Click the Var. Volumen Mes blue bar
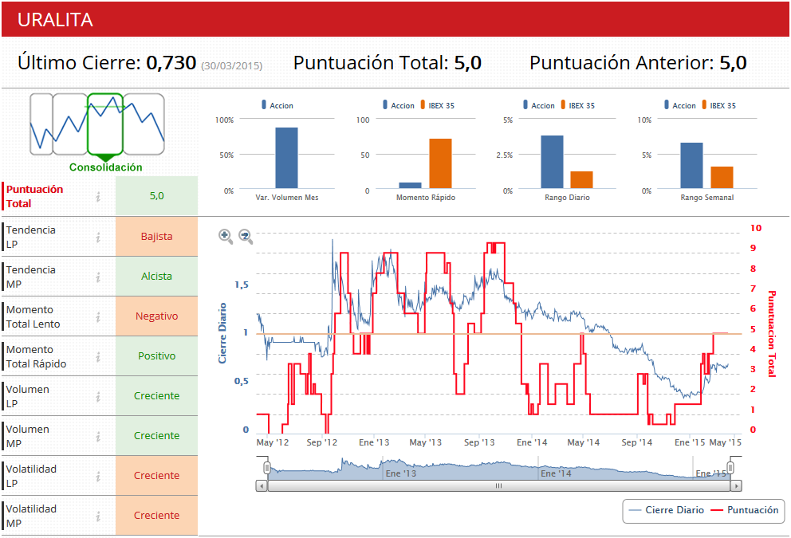This screenshot has height=538, width=791. 286,158
